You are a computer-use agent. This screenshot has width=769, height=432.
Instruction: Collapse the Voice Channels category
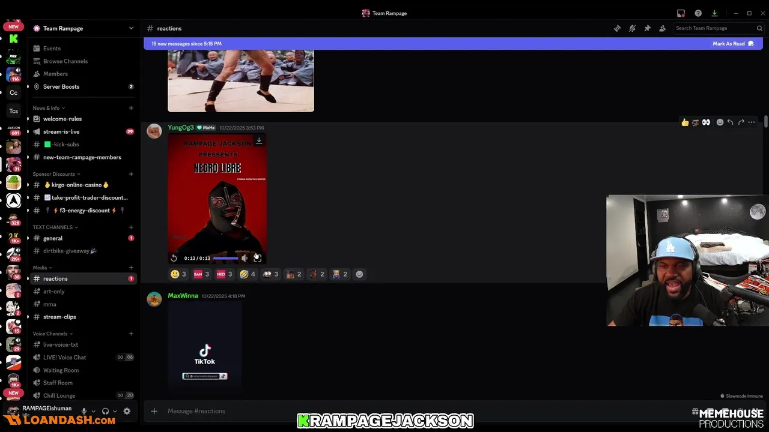click(53, 334)
